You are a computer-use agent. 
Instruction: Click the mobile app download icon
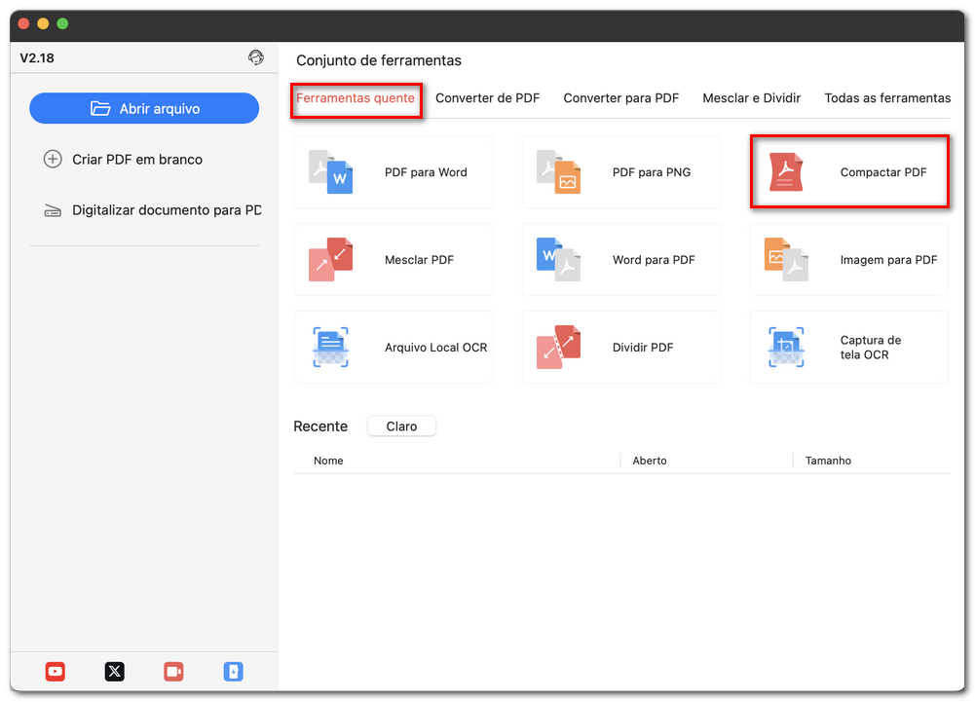(x=233, y=672)
